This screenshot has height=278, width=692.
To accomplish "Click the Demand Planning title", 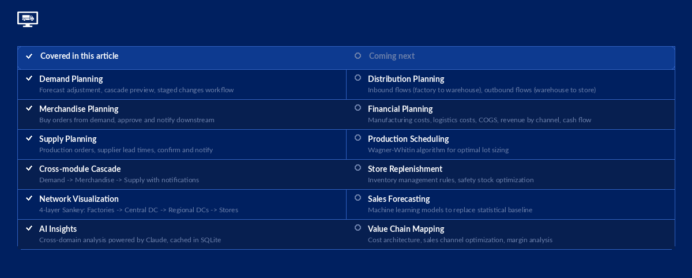I will (x=71, y=79).
